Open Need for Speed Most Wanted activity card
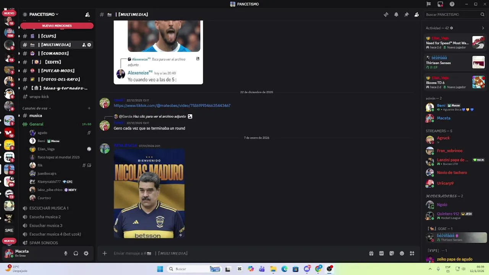 455,43
